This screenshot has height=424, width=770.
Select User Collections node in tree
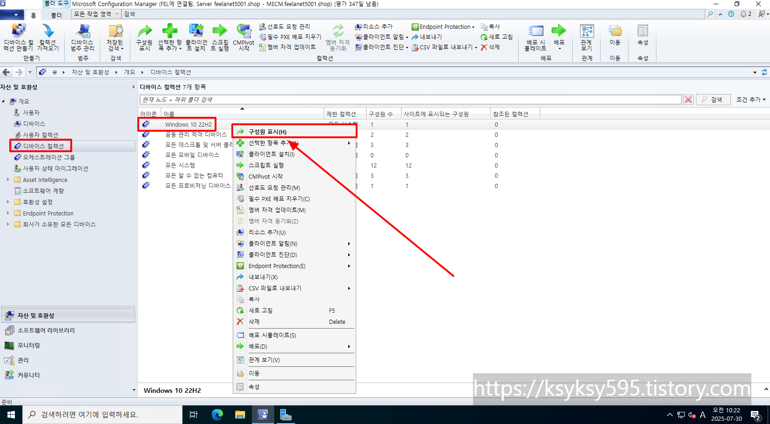pos(41,135)
